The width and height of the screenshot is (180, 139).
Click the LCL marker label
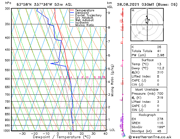point(112,130)
